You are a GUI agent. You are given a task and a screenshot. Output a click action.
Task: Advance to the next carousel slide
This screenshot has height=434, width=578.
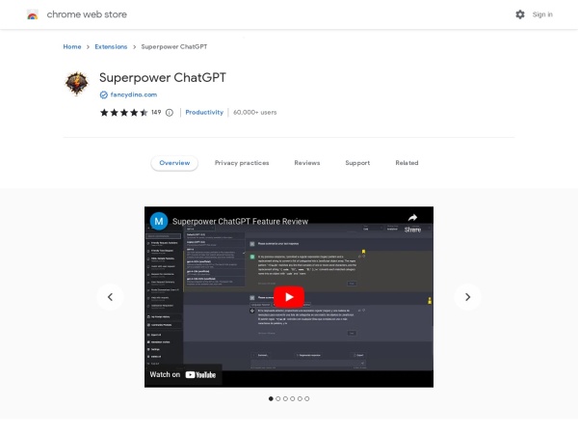point(468,297)
